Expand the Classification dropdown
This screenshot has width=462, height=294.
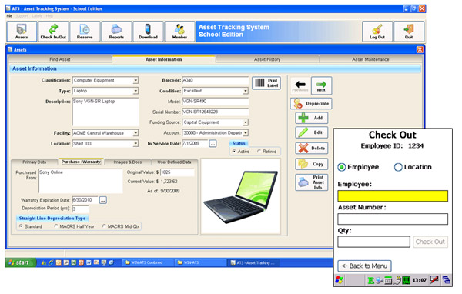pyautogui.click(x=136, y=80)
